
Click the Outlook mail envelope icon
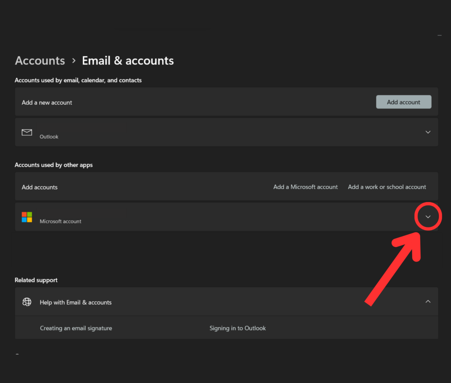click(x=27, y=132)
